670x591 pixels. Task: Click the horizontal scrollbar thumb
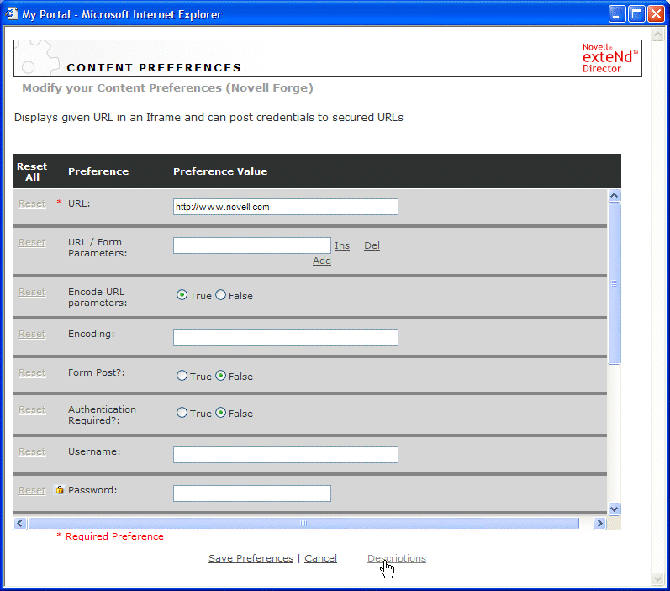(303, 524)
